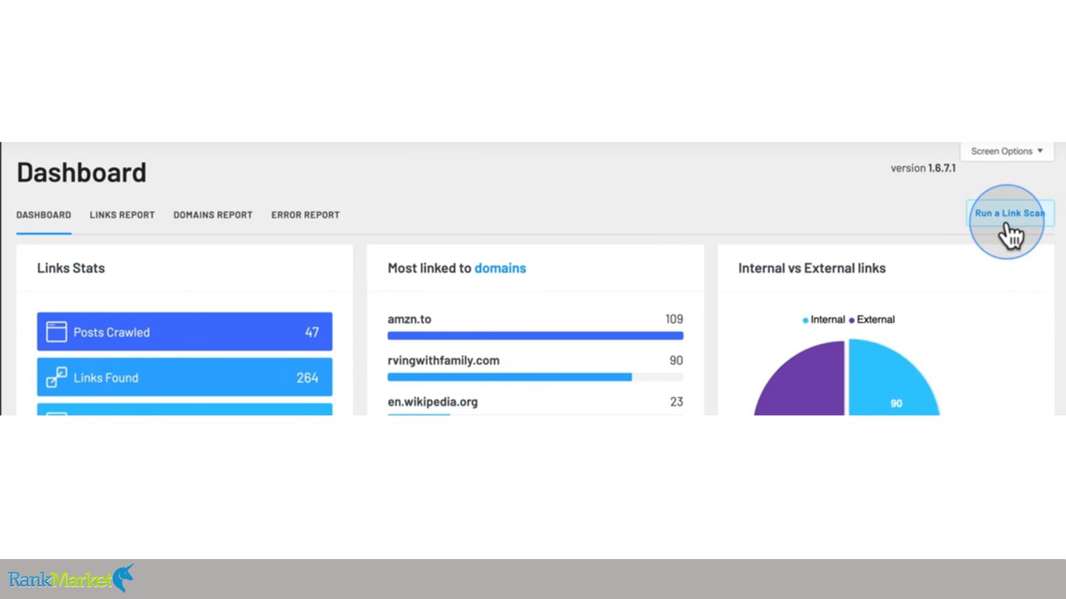Click the 109 count for amzn.to
Viewport: 1066px width, 599px height.
click(674, 319)
